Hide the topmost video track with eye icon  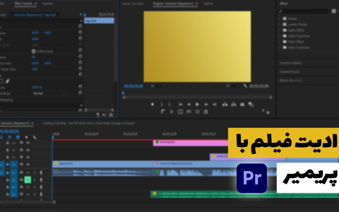point(28,143)
